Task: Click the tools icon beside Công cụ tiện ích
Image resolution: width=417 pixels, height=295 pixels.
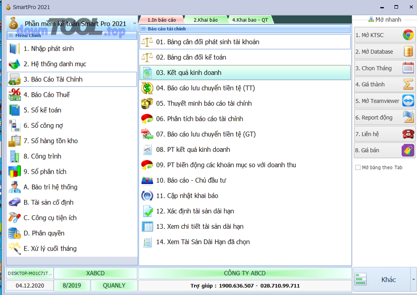Action: click(x=14, y=218)
